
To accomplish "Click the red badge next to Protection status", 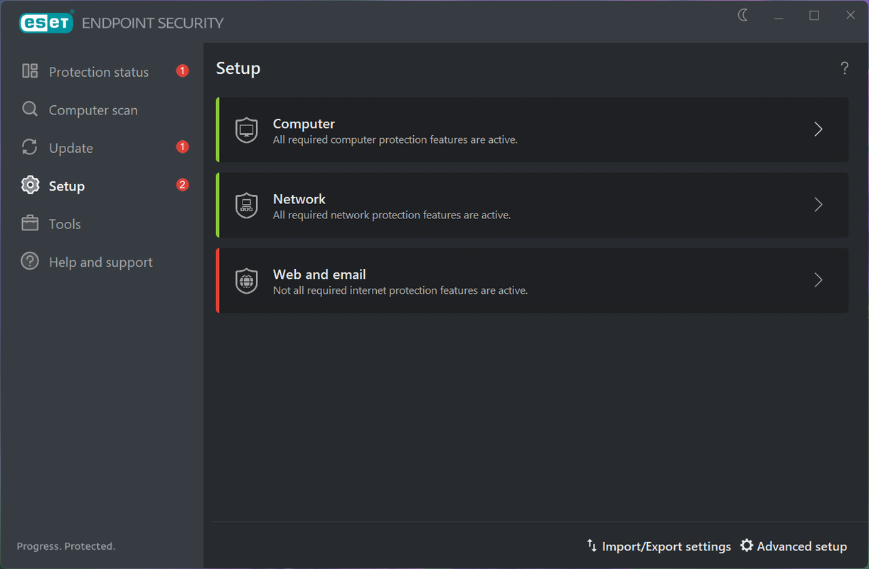I will pyautogui.click(x=183, y=71).
